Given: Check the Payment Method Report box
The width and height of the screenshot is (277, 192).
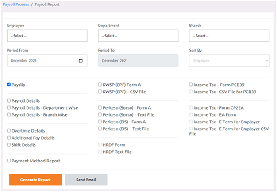Looking at the screenshot, I should point(9,161).
